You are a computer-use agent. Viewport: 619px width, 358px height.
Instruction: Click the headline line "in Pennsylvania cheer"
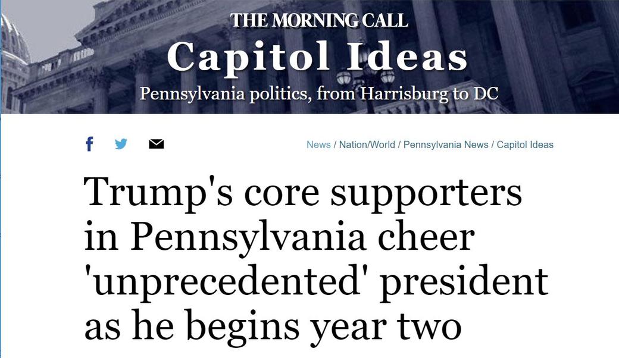[x=279, y=236]
